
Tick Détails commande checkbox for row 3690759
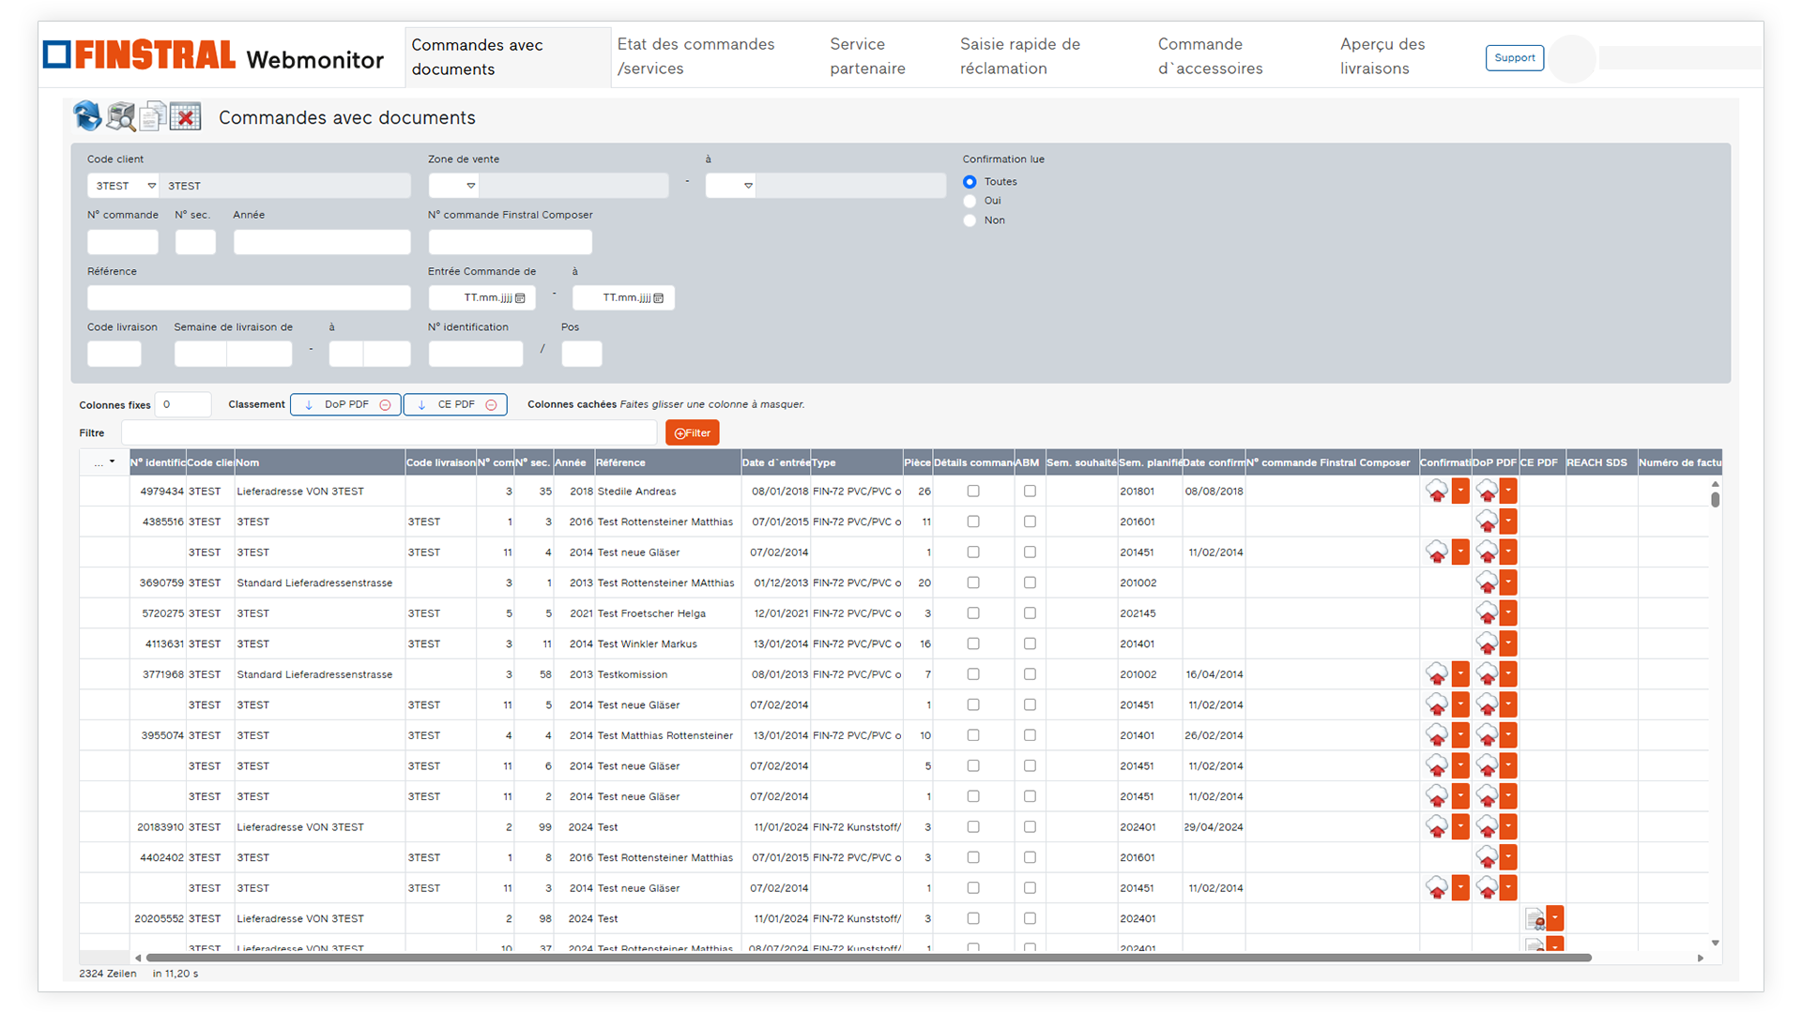click(973, 582)
